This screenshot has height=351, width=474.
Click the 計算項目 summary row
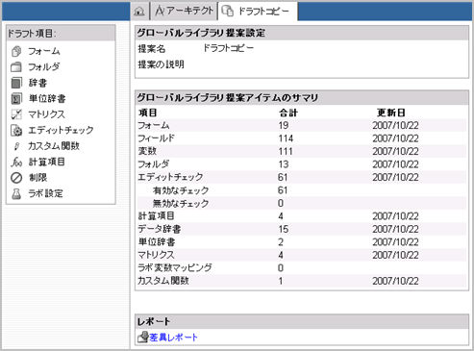tap(301, 216)
